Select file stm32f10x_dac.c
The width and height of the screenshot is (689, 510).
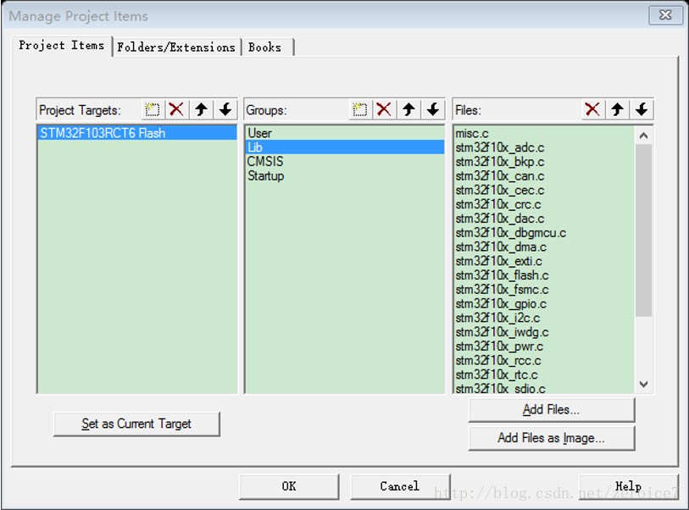[x=544, y=219]
